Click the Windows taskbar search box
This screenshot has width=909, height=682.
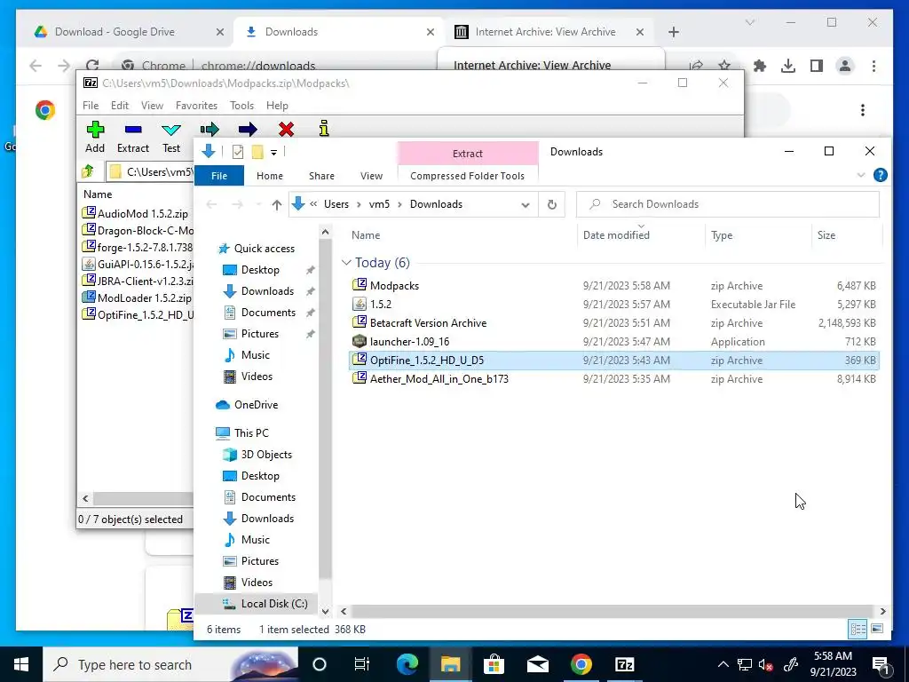tap(170, 664)
